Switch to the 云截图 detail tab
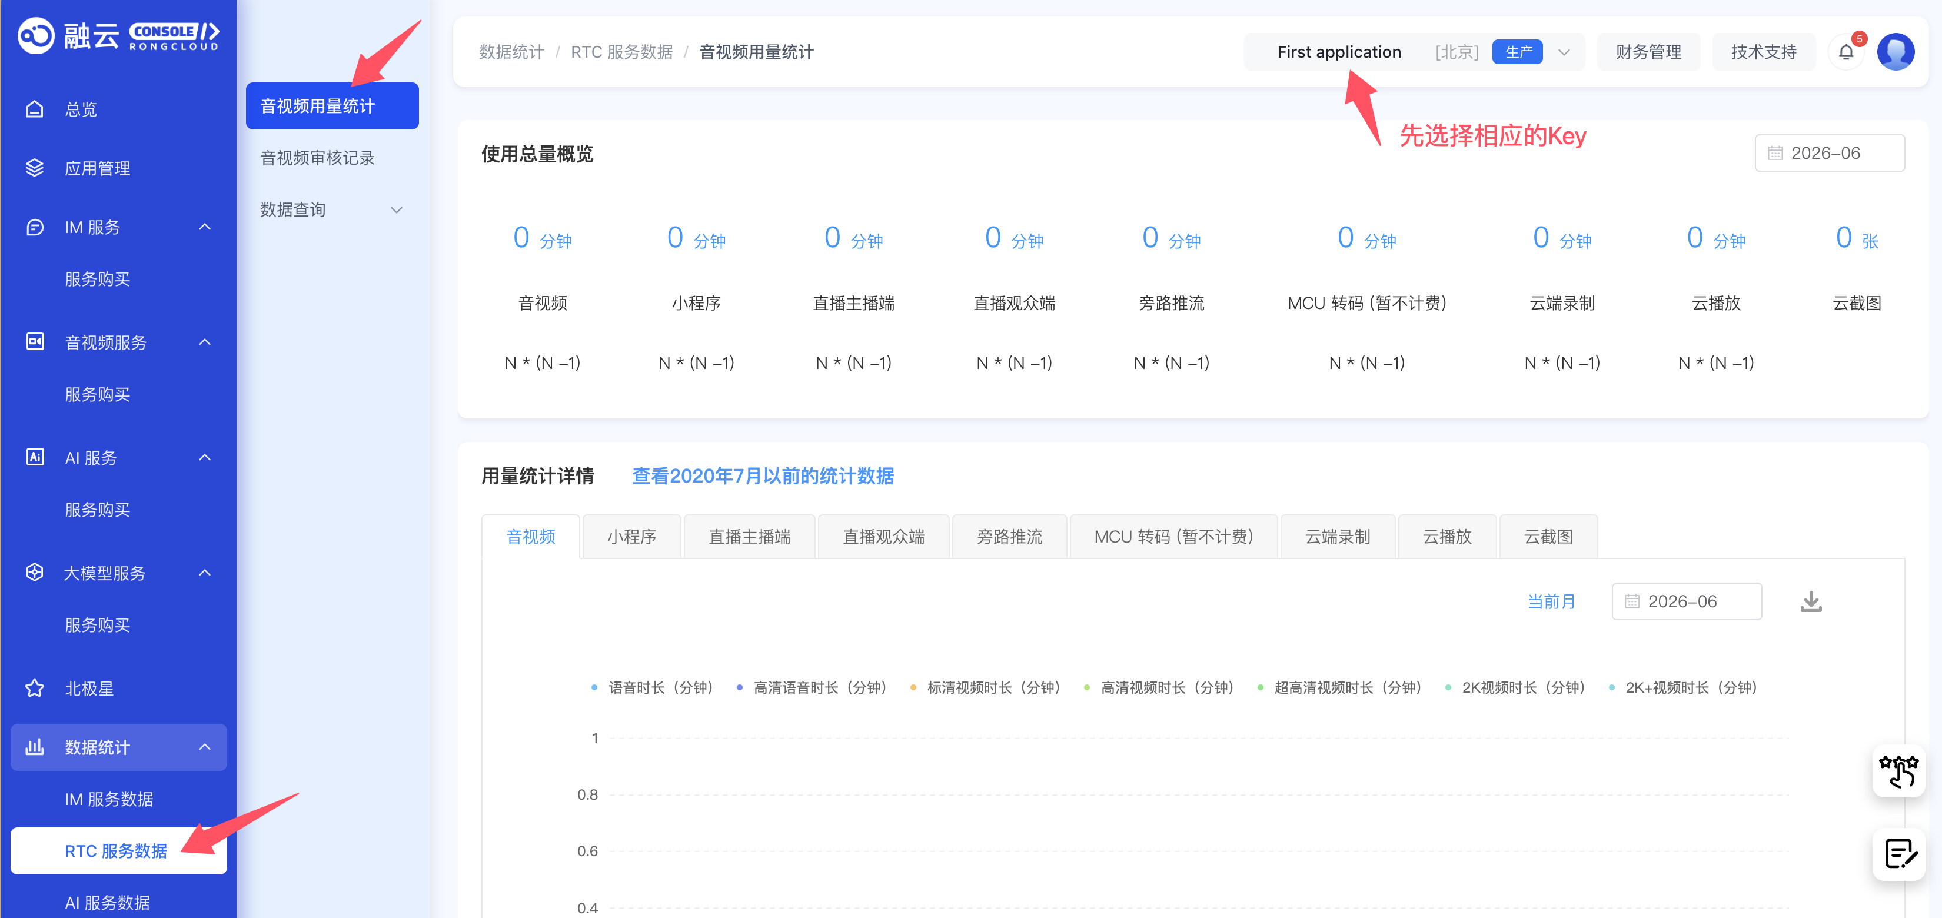The width and height of the screenshot is (1942, 918). [1548, 537]
